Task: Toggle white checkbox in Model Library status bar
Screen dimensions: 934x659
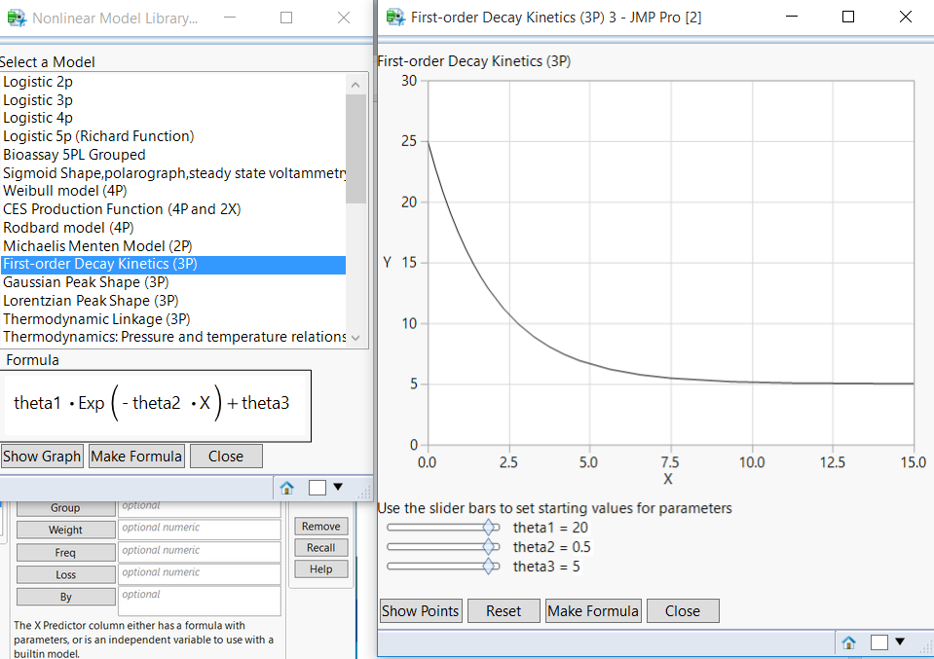Action: pos(317,488)
